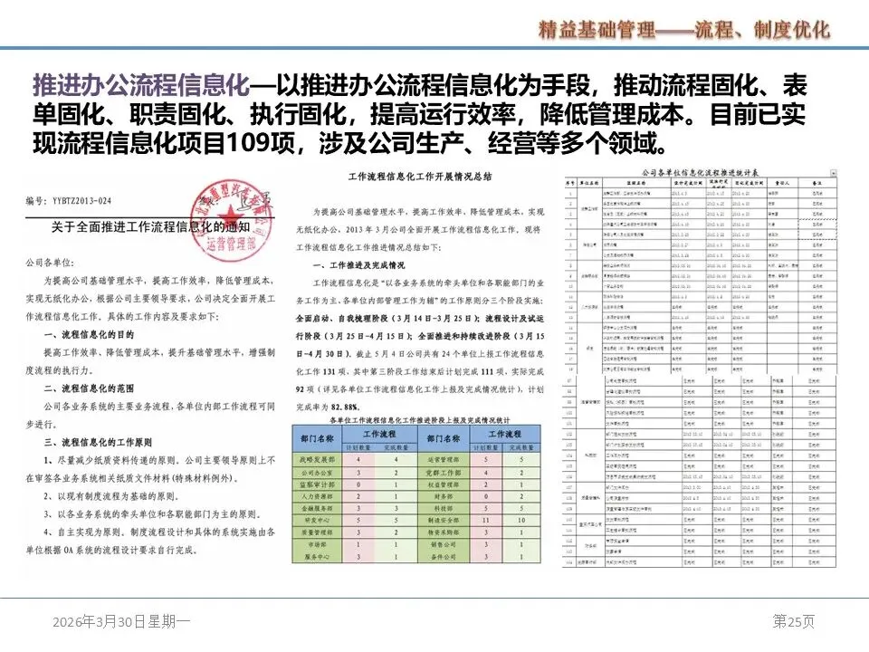Click the 研发中心 department cell
869x652 pixels.
pyautogui.click(x=318, y=521)
